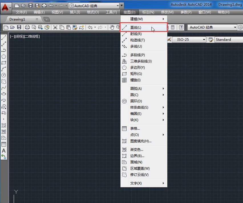Expand quick access toolbar customize arrow
The width and height of the screenshot is (243, 203).
coord(122,6)
